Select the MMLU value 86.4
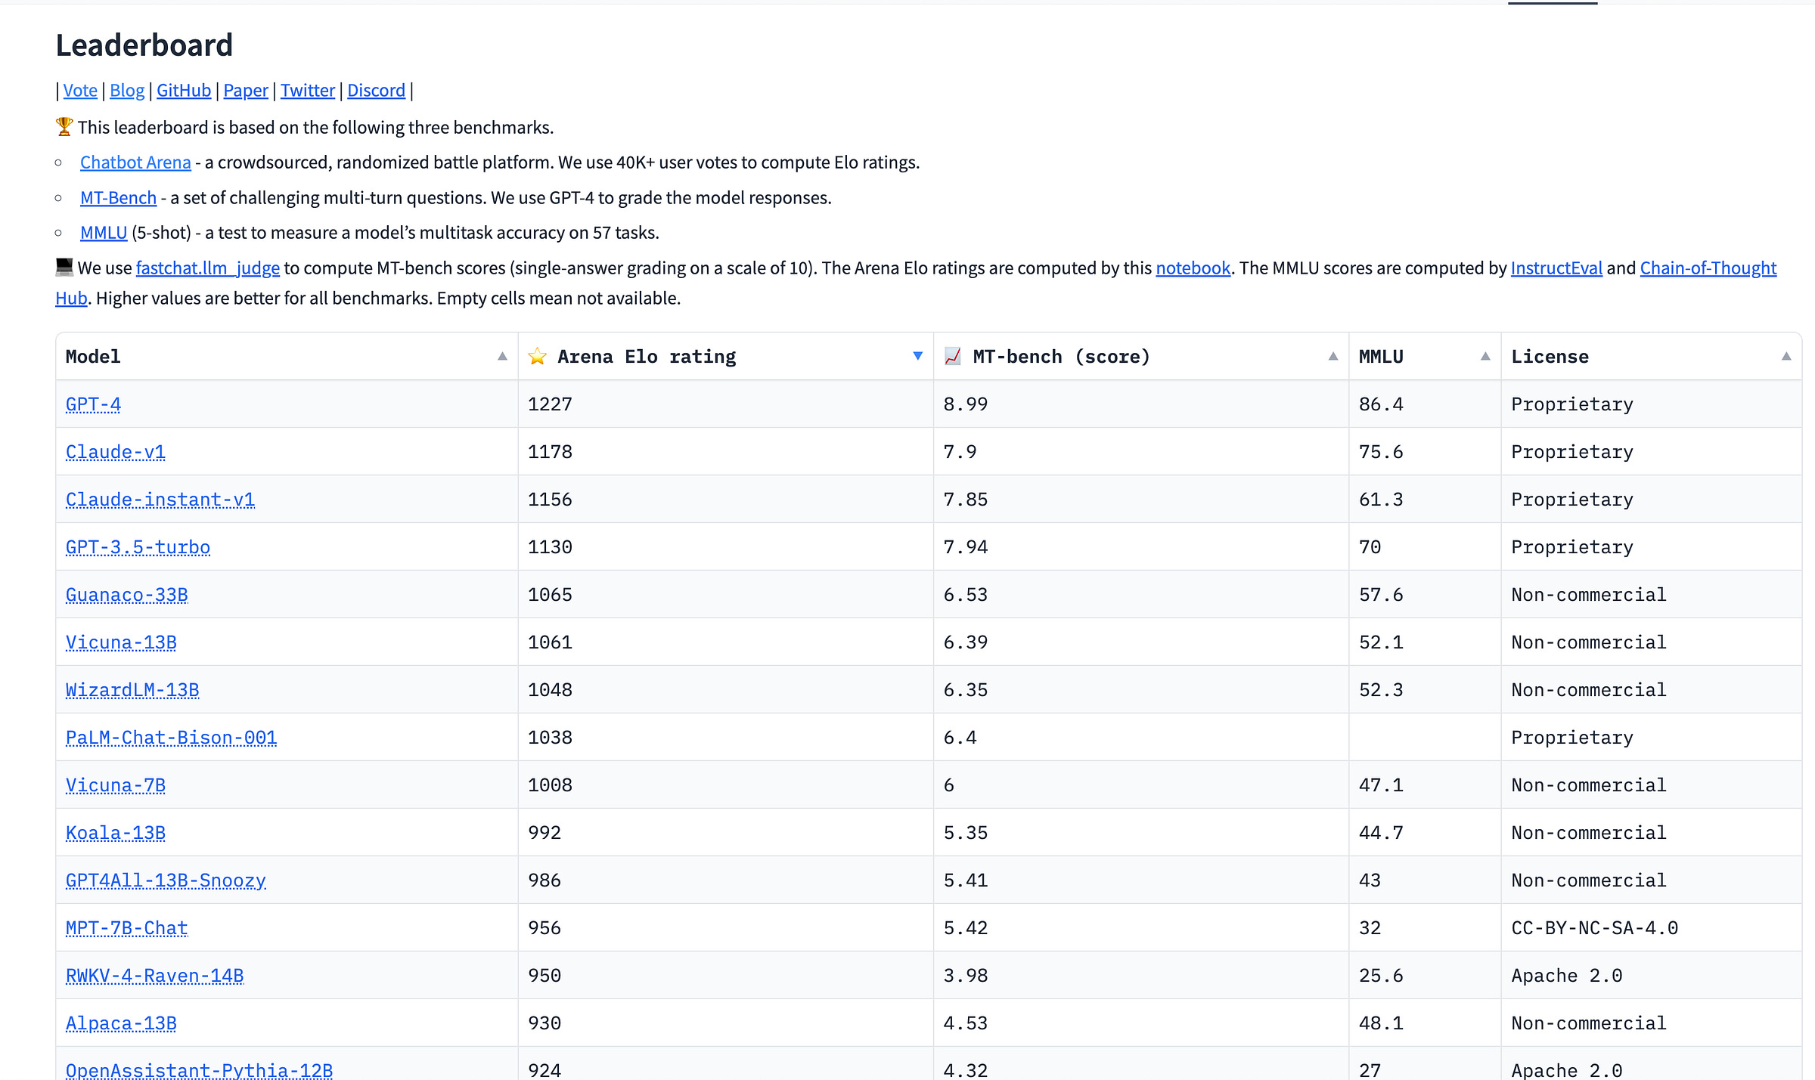This screenshot has height=1080, width=1815. coord(1381,404)
